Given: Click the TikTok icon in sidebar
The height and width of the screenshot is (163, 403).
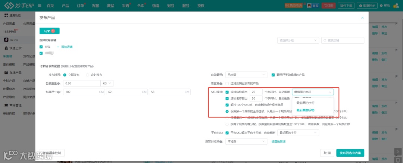Looking at the screenshot, I should (x=6, y=40).
